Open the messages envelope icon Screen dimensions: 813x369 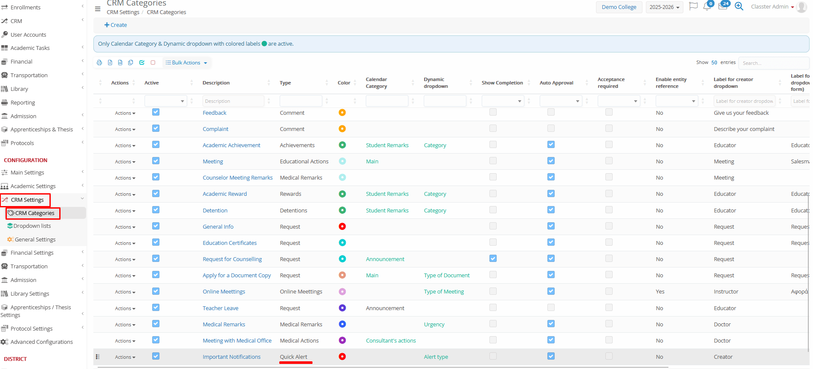[x=723, y=7]
